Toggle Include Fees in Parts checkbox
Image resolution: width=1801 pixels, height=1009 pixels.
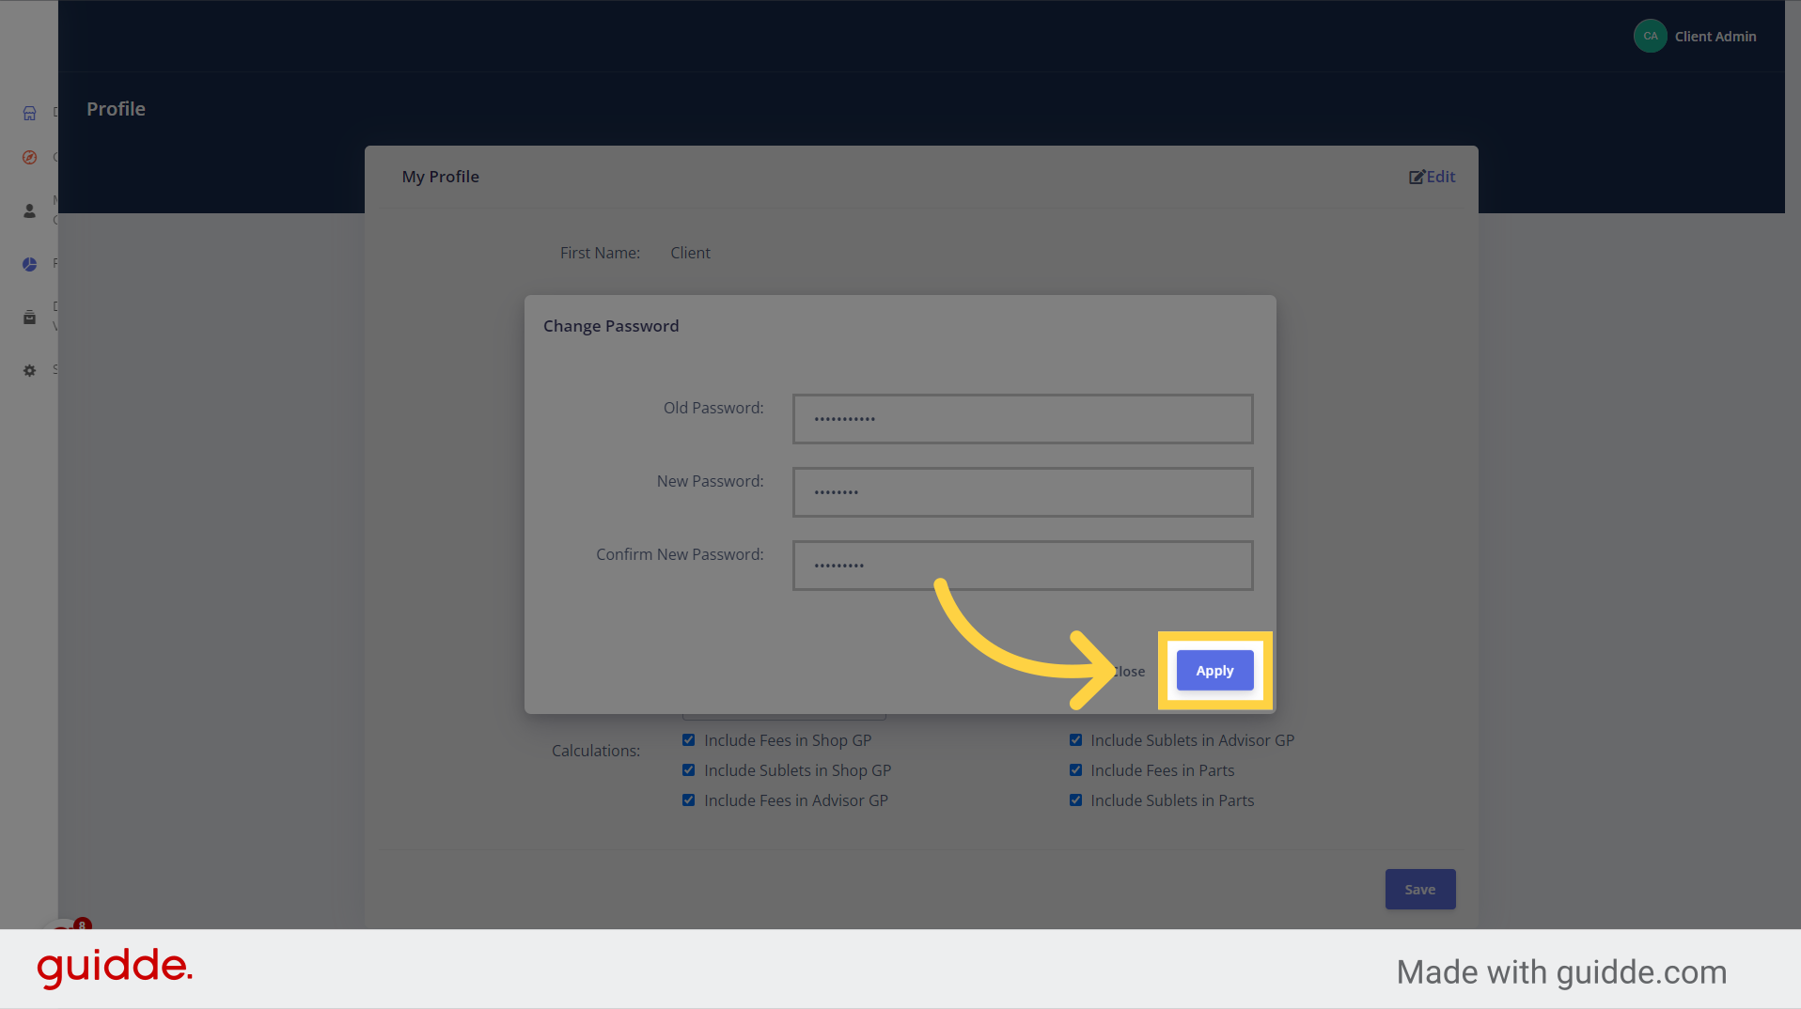click(x=1075, y=770)
